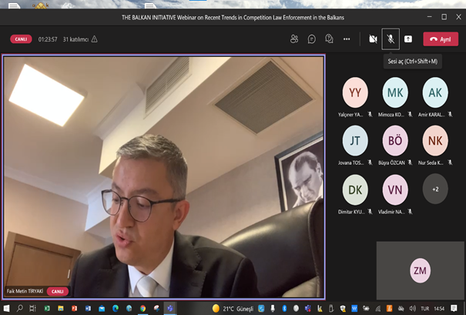Open the meeting chat icon
The width and height of the screenshot is (466, 315).
pos(312,39)
